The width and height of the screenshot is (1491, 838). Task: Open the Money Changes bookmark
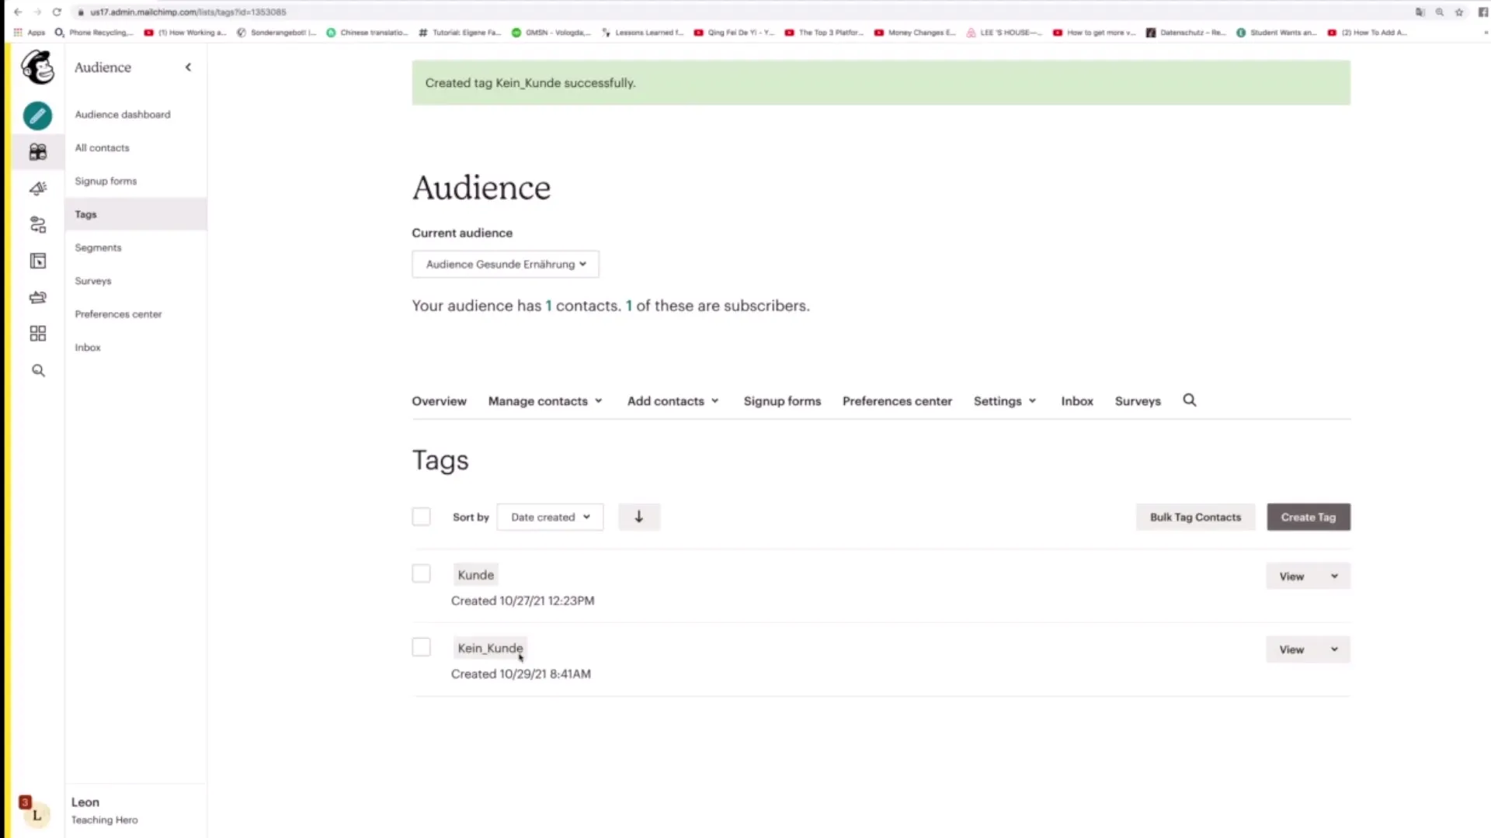(915, 33)
